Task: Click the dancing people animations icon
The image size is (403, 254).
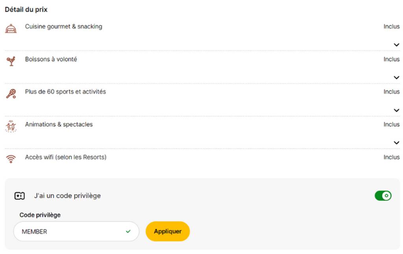Action: click(11, 126)
